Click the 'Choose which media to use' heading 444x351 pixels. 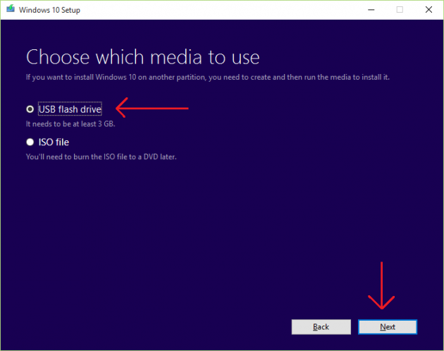142,57
